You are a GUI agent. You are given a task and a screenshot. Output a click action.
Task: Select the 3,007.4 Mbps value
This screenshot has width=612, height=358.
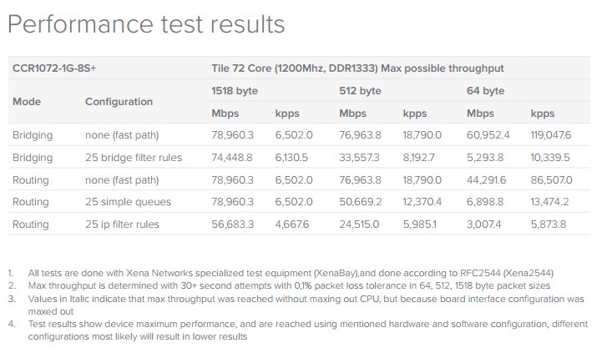coord(483,224)
